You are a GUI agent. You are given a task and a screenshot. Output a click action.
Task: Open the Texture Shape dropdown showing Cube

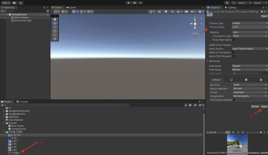point(250,27)
